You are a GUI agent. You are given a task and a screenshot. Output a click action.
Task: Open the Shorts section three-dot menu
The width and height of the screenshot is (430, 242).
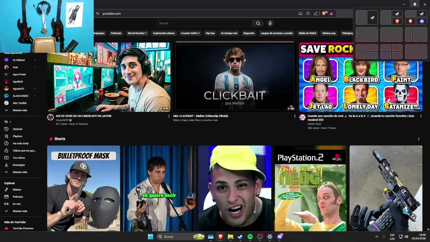[419, 139]
